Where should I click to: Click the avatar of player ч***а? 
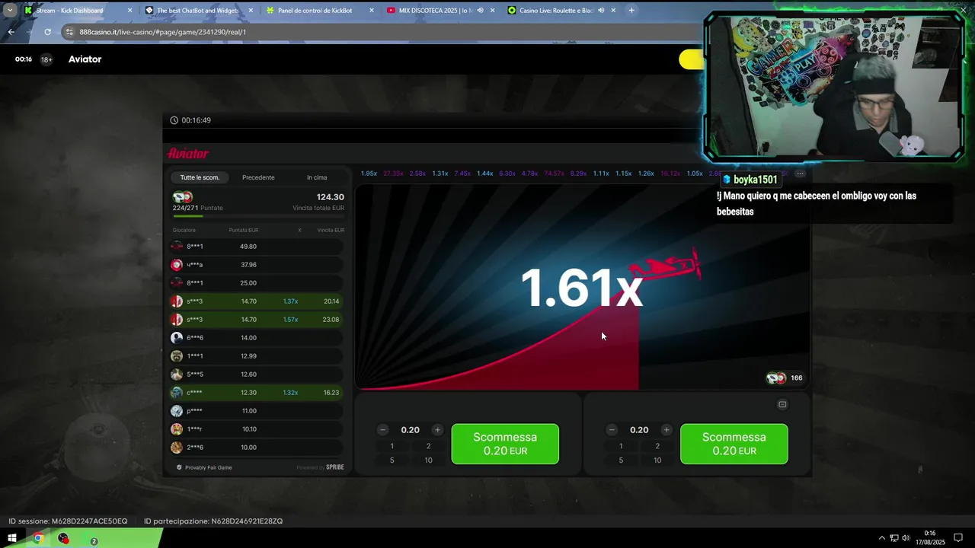[177, 265]
